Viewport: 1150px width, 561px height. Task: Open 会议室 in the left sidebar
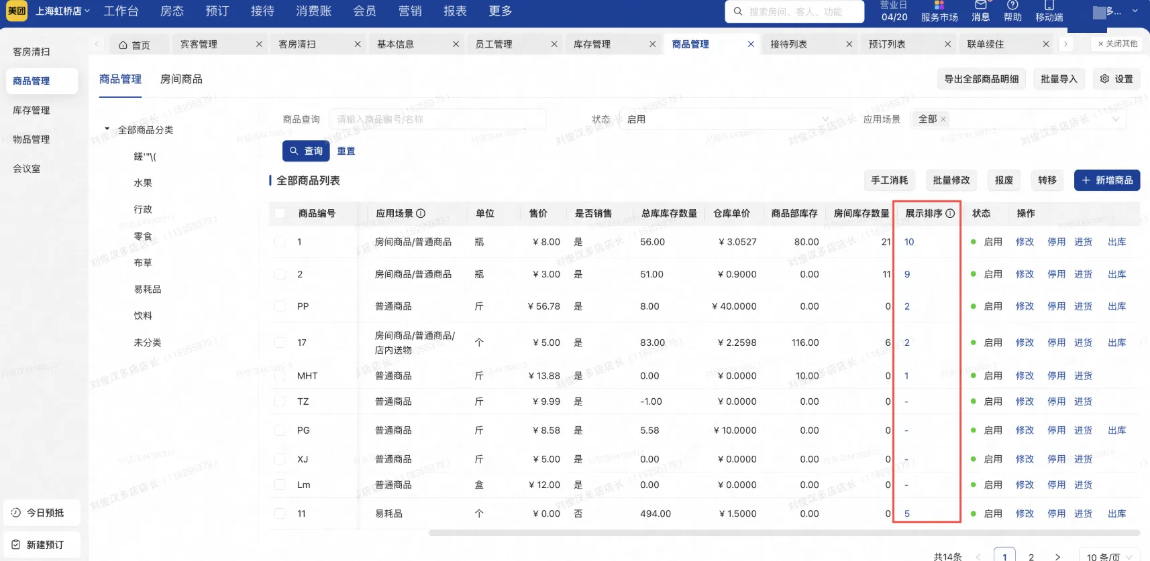(x=27, y=168)
